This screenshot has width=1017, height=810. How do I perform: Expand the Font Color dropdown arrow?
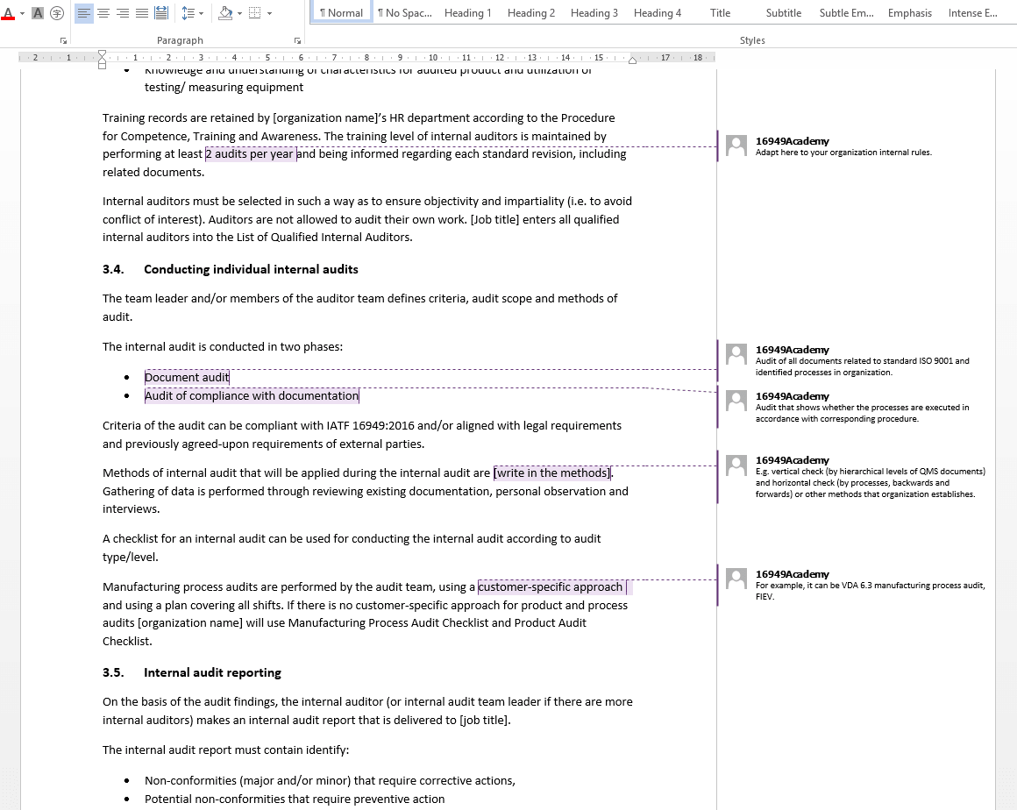[21, 13]
